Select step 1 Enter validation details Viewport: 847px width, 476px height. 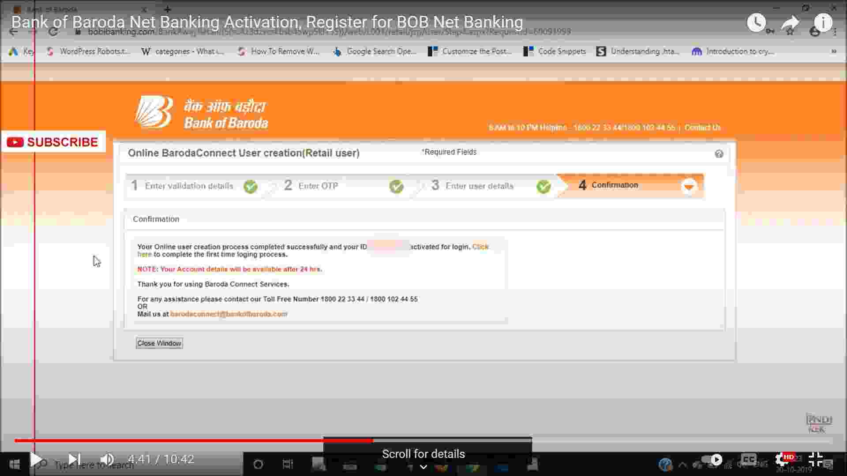point(189,186)
